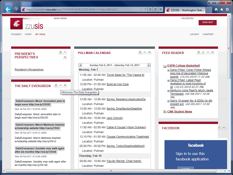Go to previous calendar week
Image resolution: width=233 pixels, height=175 pixels.
80,65
